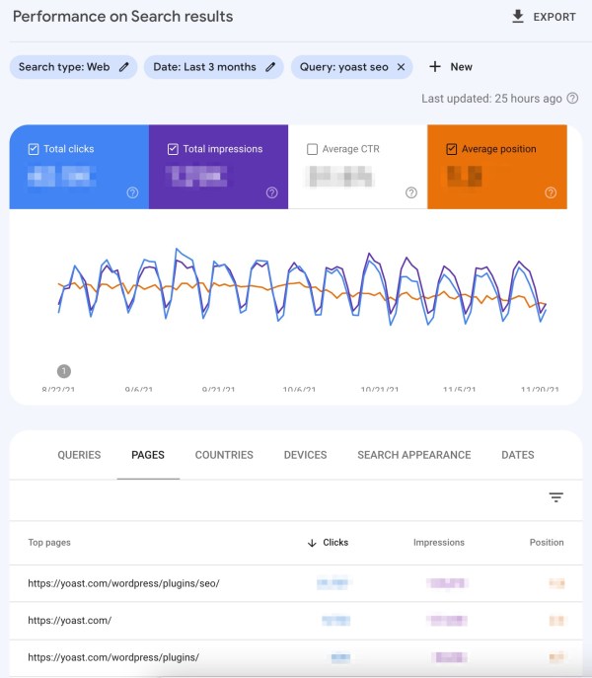Image resolution: width=592 pixels, height=678 pixels.
Task: Click the Performance on Search results heading
Action: (x=122, y=17)
